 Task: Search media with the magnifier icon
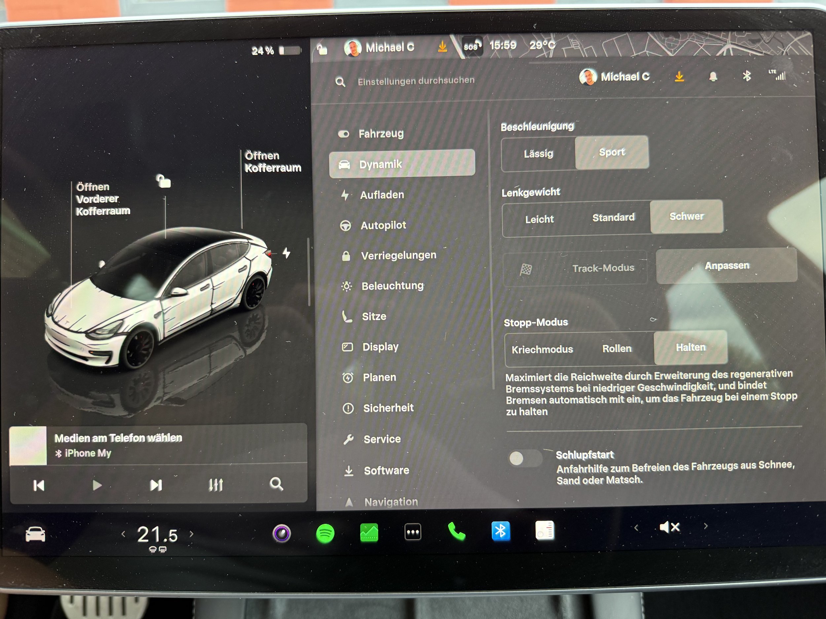pos(276,484)
